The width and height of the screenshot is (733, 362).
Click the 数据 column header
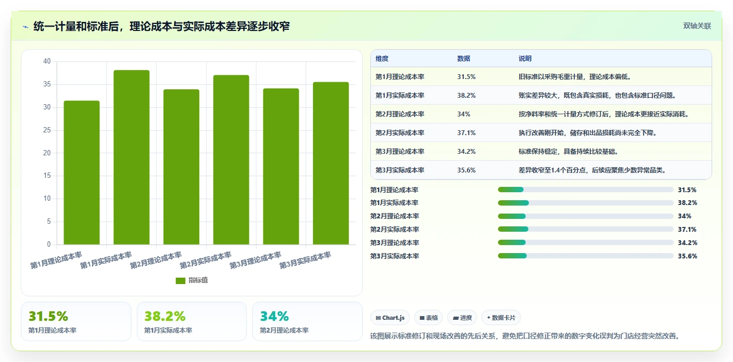tap(464, 59)
